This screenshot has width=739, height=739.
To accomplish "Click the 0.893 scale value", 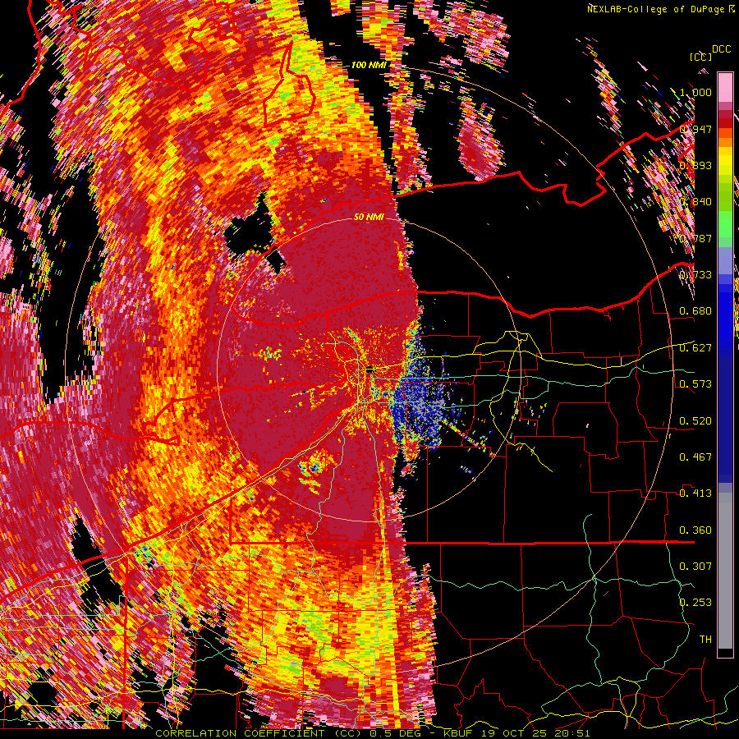I will click(x=695, y=165).
